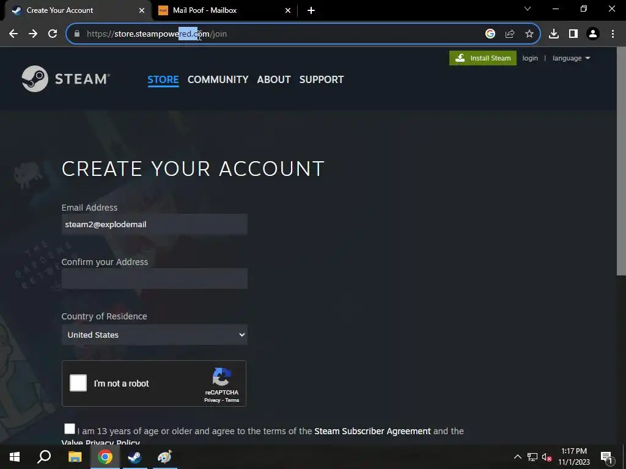Open the tab search chevron

point(528,9)
